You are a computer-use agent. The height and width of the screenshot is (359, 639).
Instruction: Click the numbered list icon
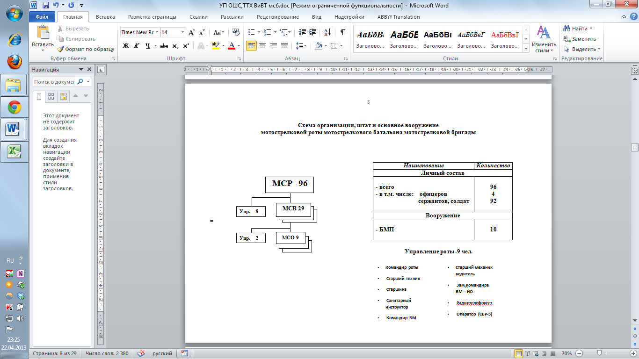268,32
